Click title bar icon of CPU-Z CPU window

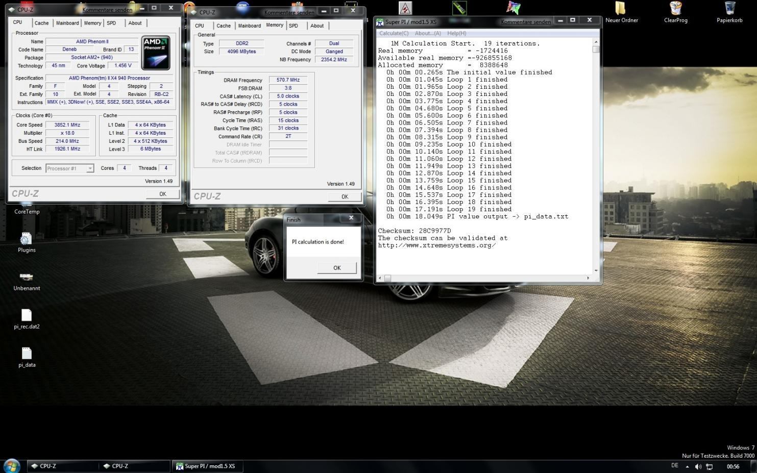click(x=12, y=9)
